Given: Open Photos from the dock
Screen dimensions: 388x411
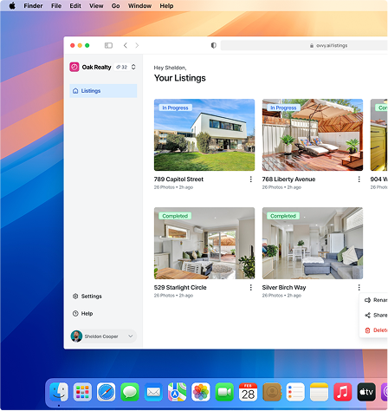Looking at the screenshot, I should [x=201, y=392].
